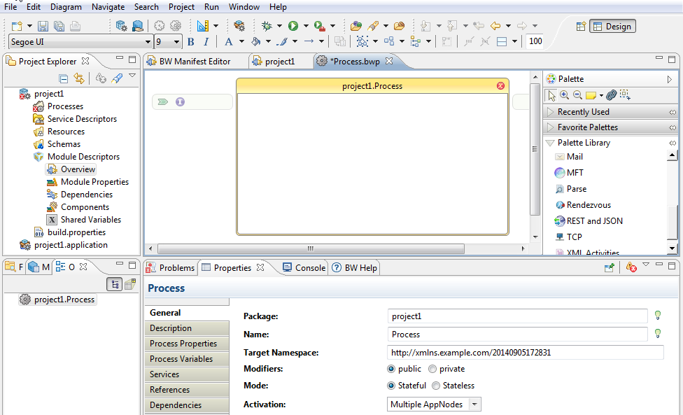Open the Segoe UI font dropdown

tap(148, 42)
